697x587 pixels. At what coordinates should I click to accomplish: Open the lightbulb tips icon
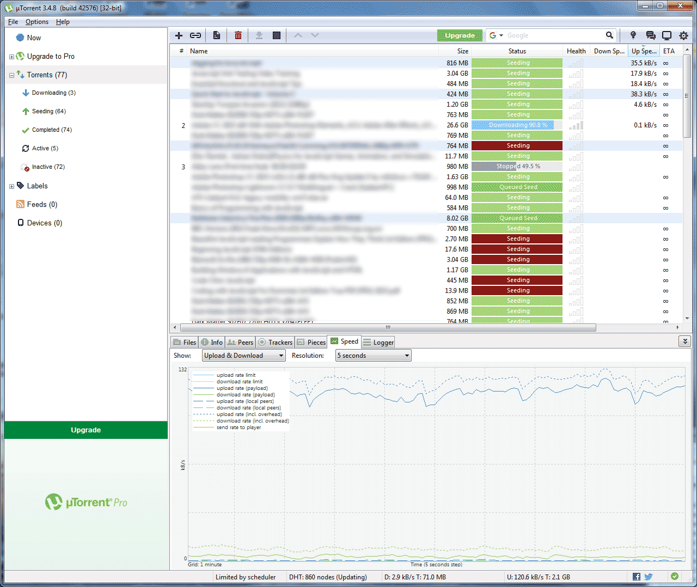[x=633, y=35]
